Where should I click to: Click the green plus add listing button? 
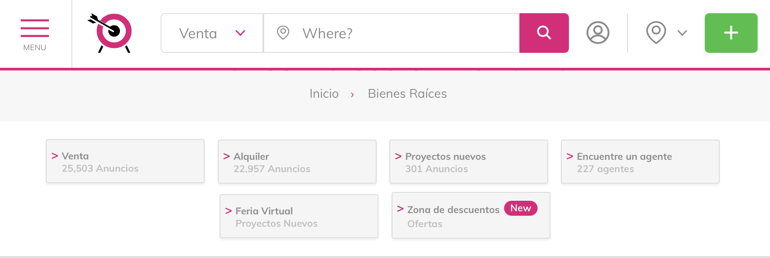(731, 33)
